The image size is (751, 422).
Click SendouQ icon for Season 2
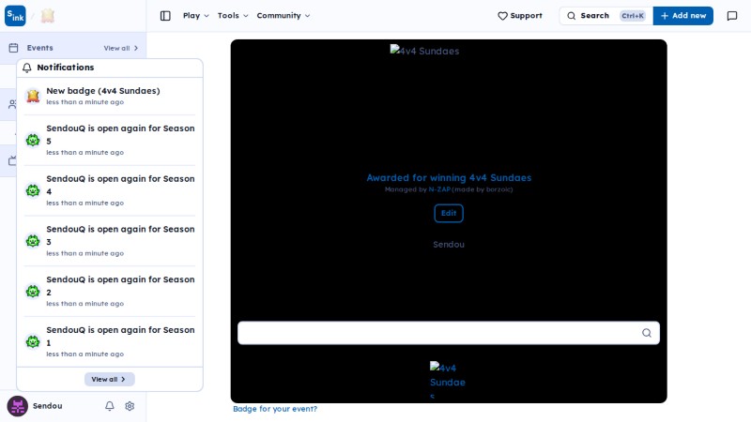(x=33, y=291)
